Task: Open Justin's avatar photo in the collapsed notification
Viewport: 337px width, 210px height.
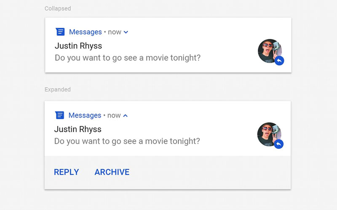Action: [x=268, y=50]
